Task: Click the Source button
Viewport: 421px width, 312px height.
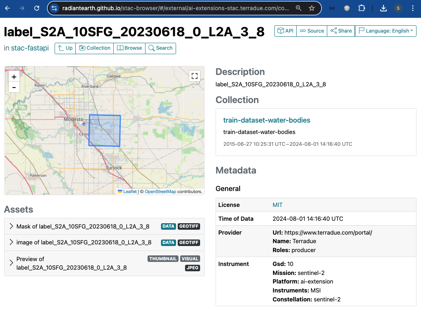Action: point(312,31)
